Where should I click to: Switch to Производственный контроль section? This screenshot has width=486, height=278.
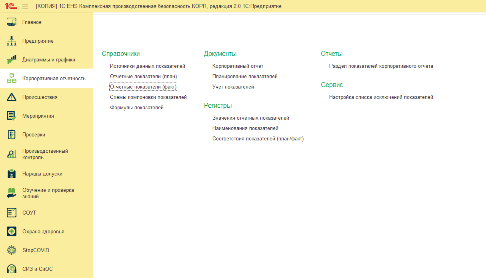pyautogui.click(x=45, y=154)
